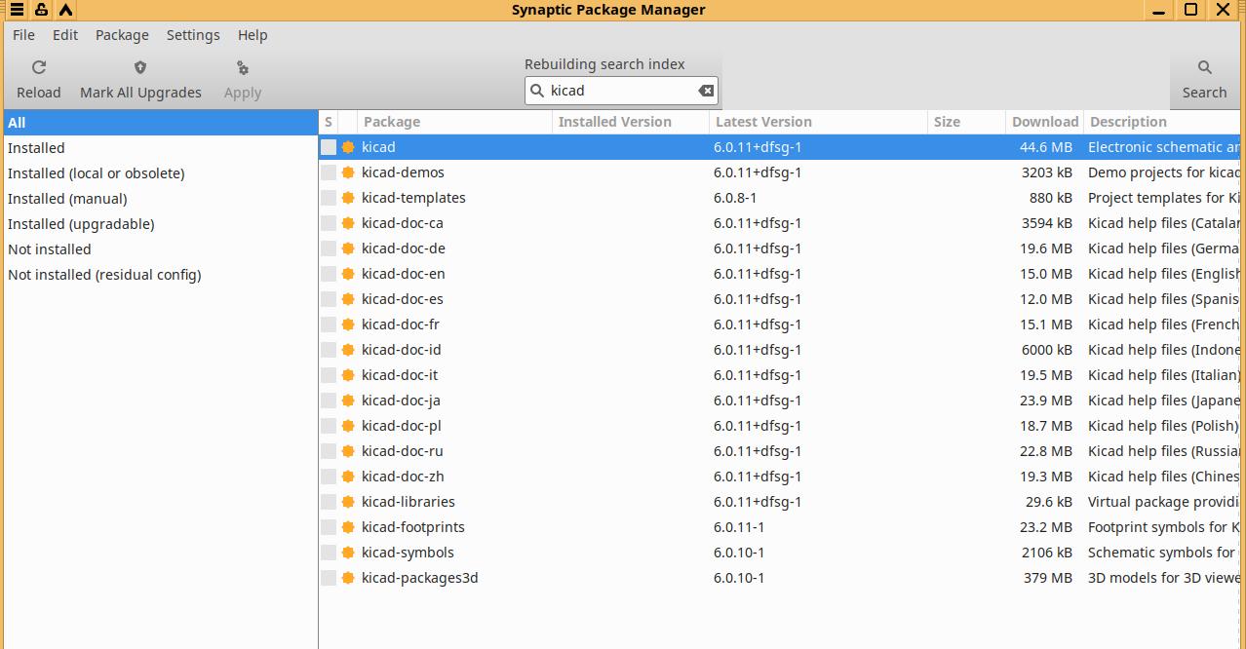This screenshot has height=649, width=1246.
Task: Click the 44.6 MB download size cell
Action: point(1046,147)
